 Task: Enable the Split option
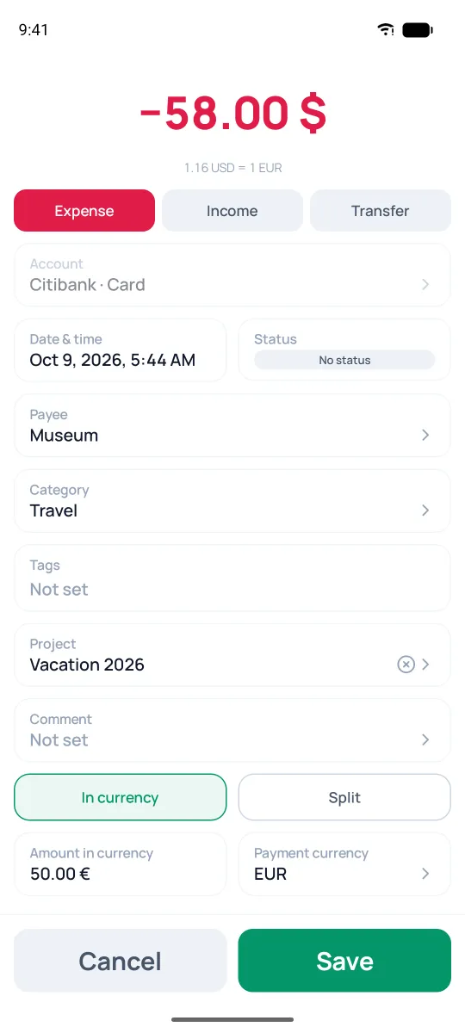click(344, 797)
